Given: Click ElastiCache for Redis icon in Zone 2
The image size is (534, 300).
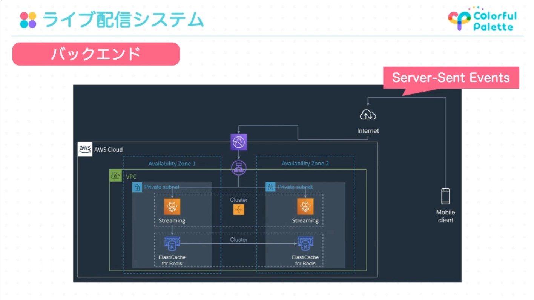Looking at the screenshot, I should (x=305, y=244).
